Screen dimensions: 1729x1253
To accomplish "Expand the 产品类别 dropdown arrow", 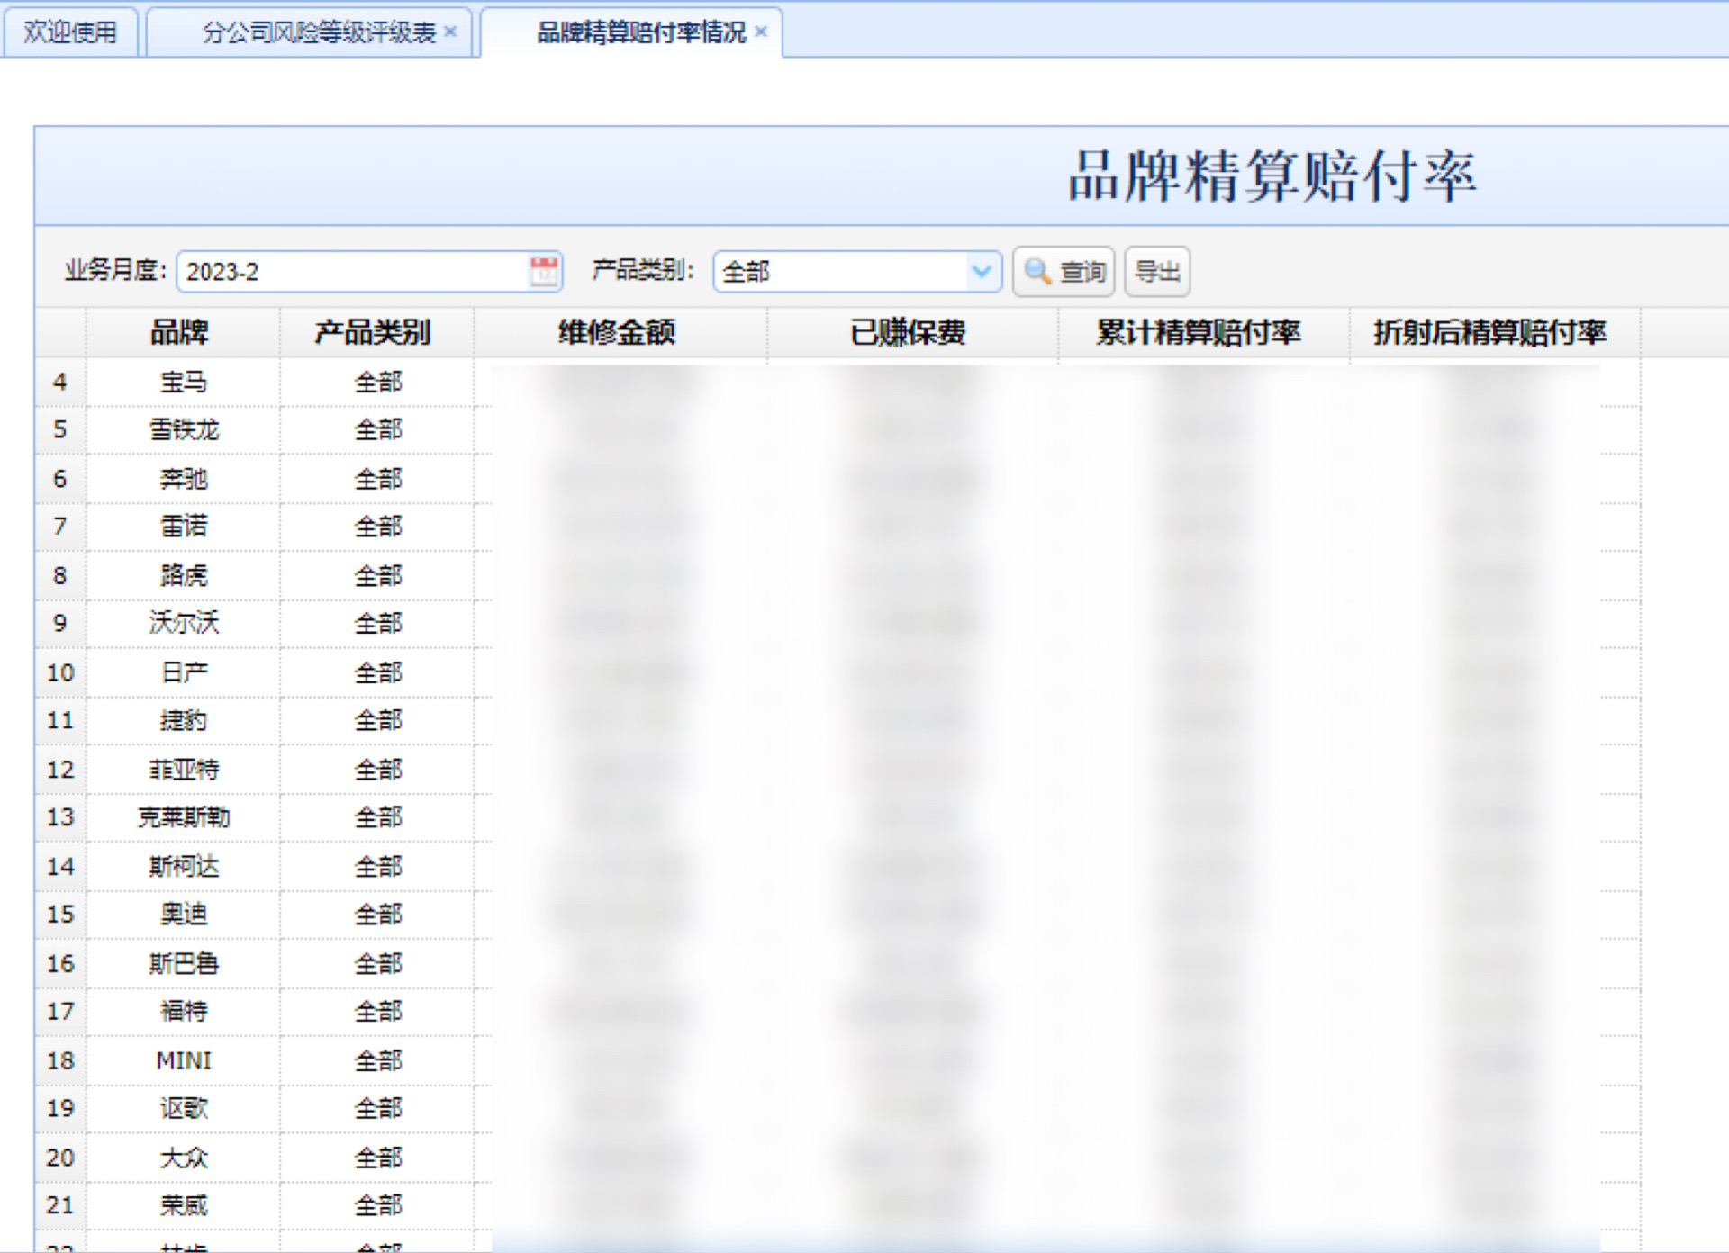I will click(983, 271).
